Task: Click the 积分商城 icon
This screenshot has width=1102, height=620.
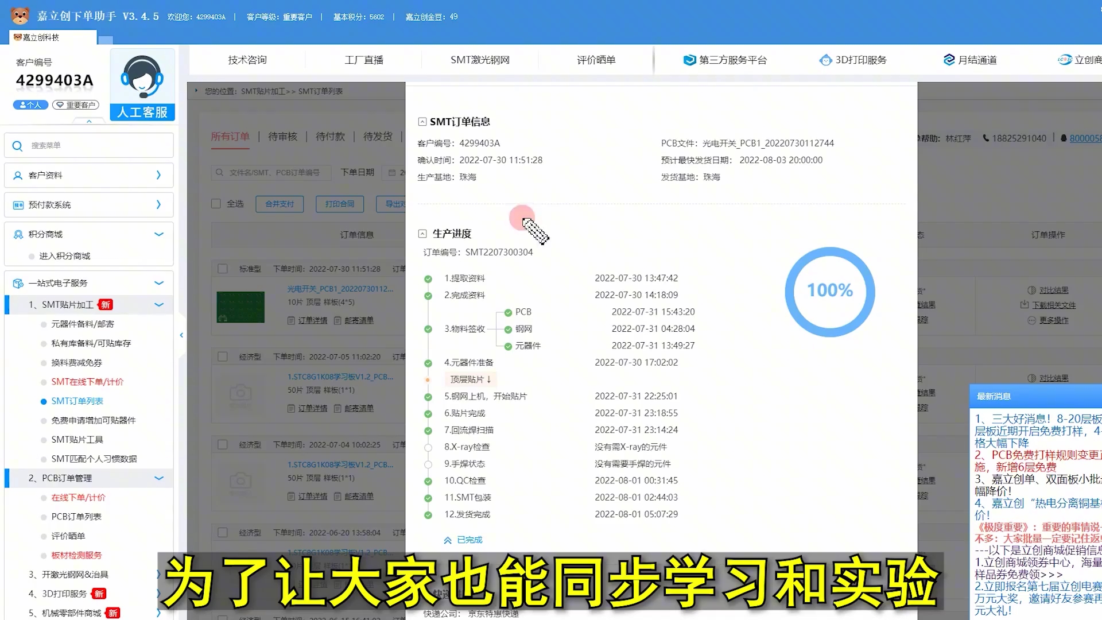Action: click(x=18, y=234)
